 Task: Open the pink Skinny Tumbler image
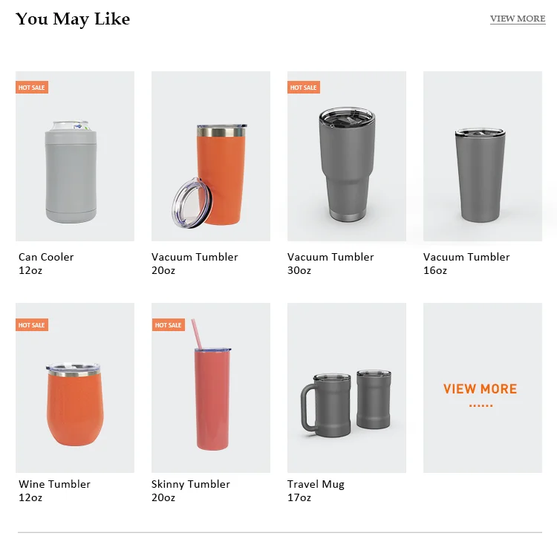click(x=211, y=388)
